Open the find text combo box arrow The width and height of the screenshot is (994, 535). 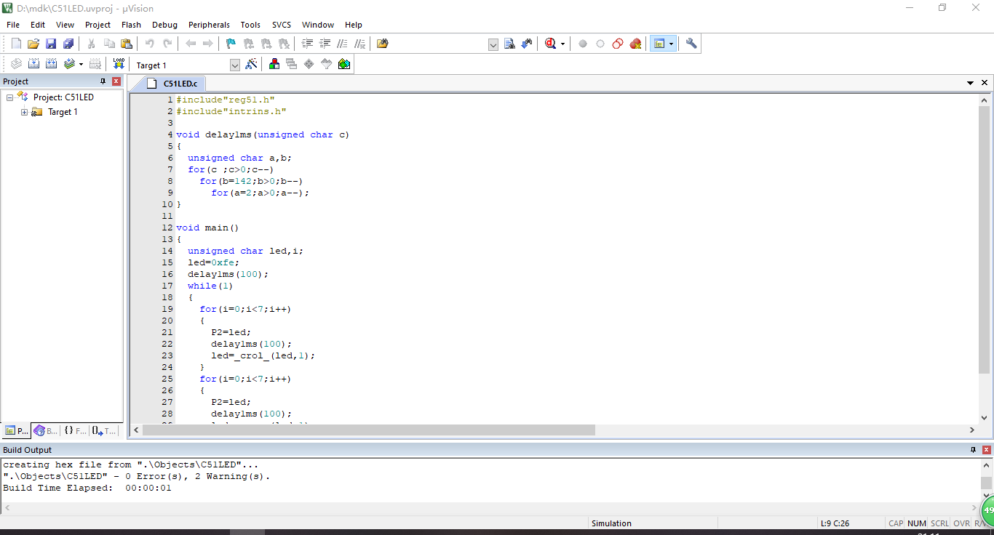coord(493,44)
